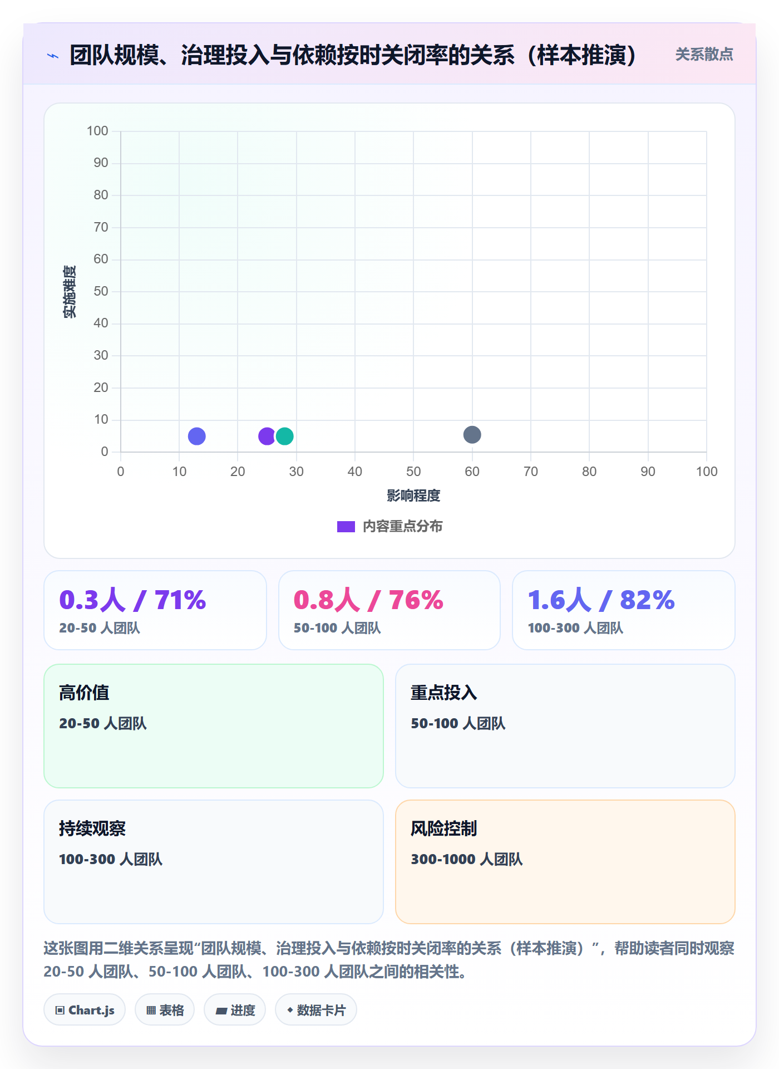Click the 关系散点 label in header
This screenshot has height=1069, width=779.
704,55
